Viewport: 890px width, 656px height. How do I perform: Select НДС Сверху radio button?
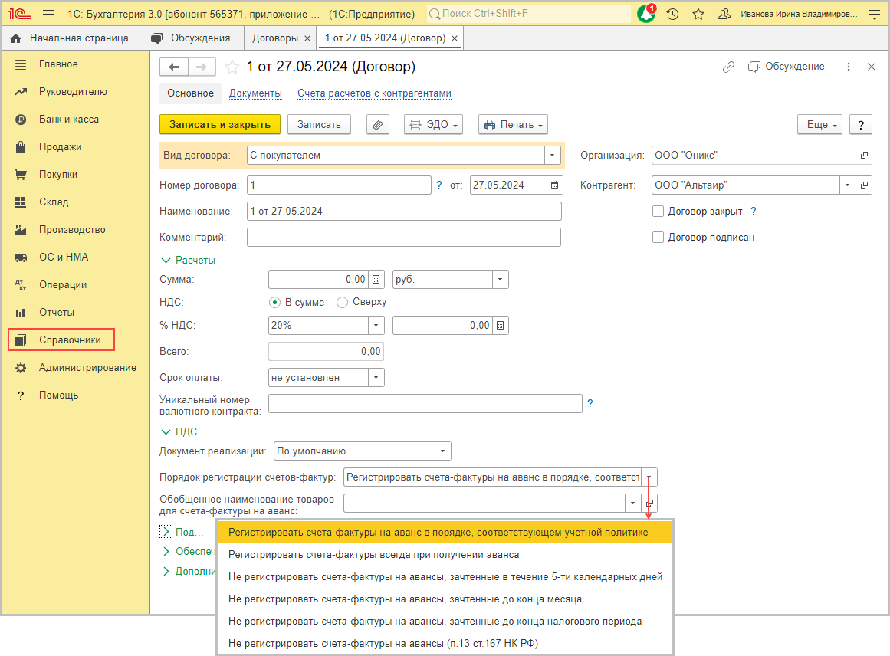[x=342, y=303]
